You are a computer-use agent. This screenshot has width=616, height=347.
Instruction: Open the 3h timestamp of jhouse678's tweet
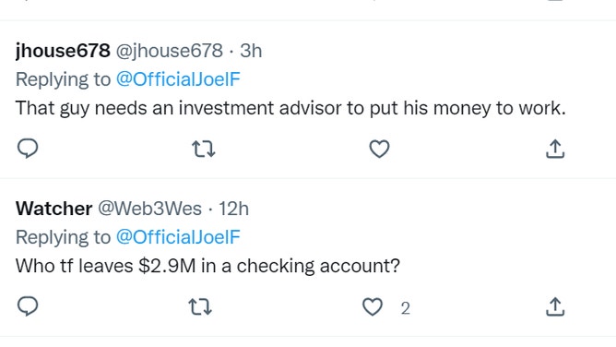pyautogui.click(x=251, y=51)
